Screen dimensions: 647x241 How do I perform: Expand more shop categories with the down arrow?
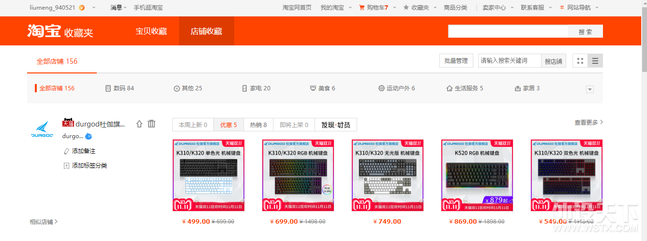589,89
